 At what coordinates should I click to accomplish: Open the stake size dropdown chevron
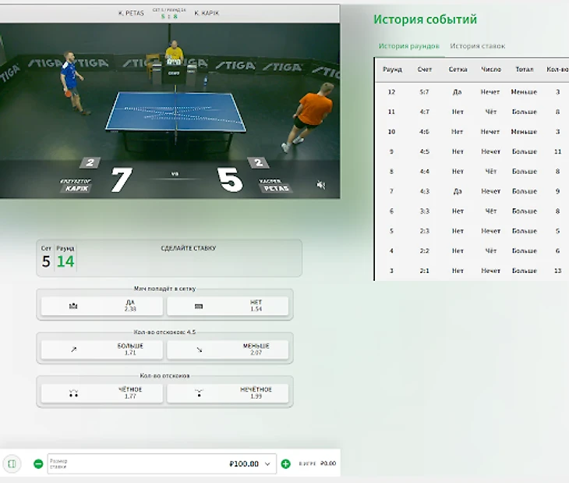click(267, 463)
